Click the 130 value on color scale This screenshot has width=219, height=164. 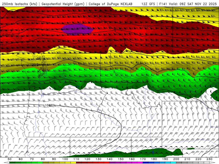tap(99, 159)
